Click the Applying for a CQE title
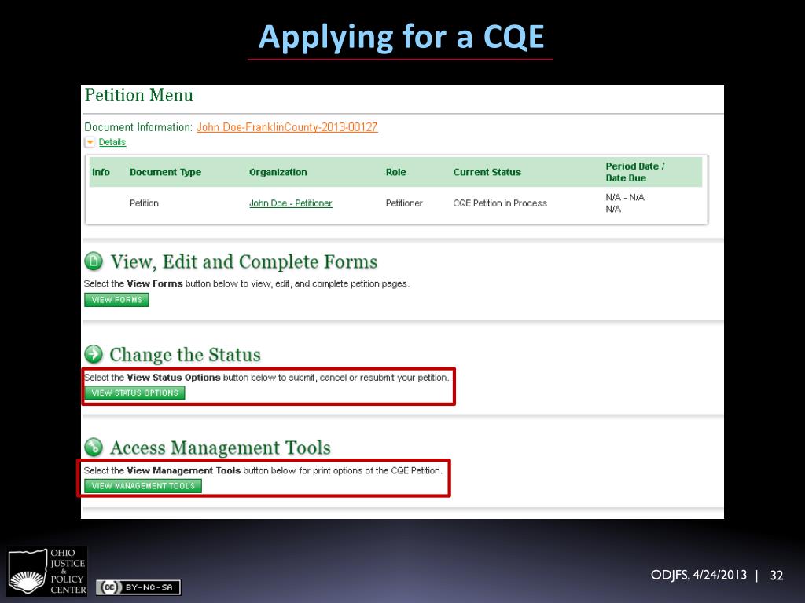 (x=401, y=37)
